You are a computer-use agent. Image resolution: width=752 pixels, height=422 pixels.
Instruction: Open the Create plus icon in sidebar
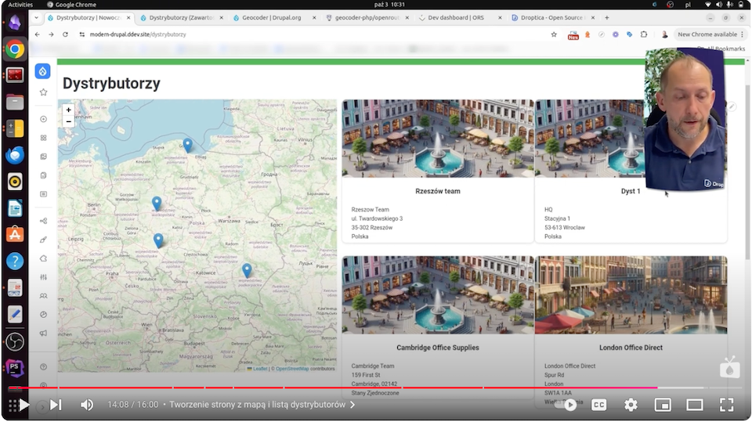click(43, 119)
